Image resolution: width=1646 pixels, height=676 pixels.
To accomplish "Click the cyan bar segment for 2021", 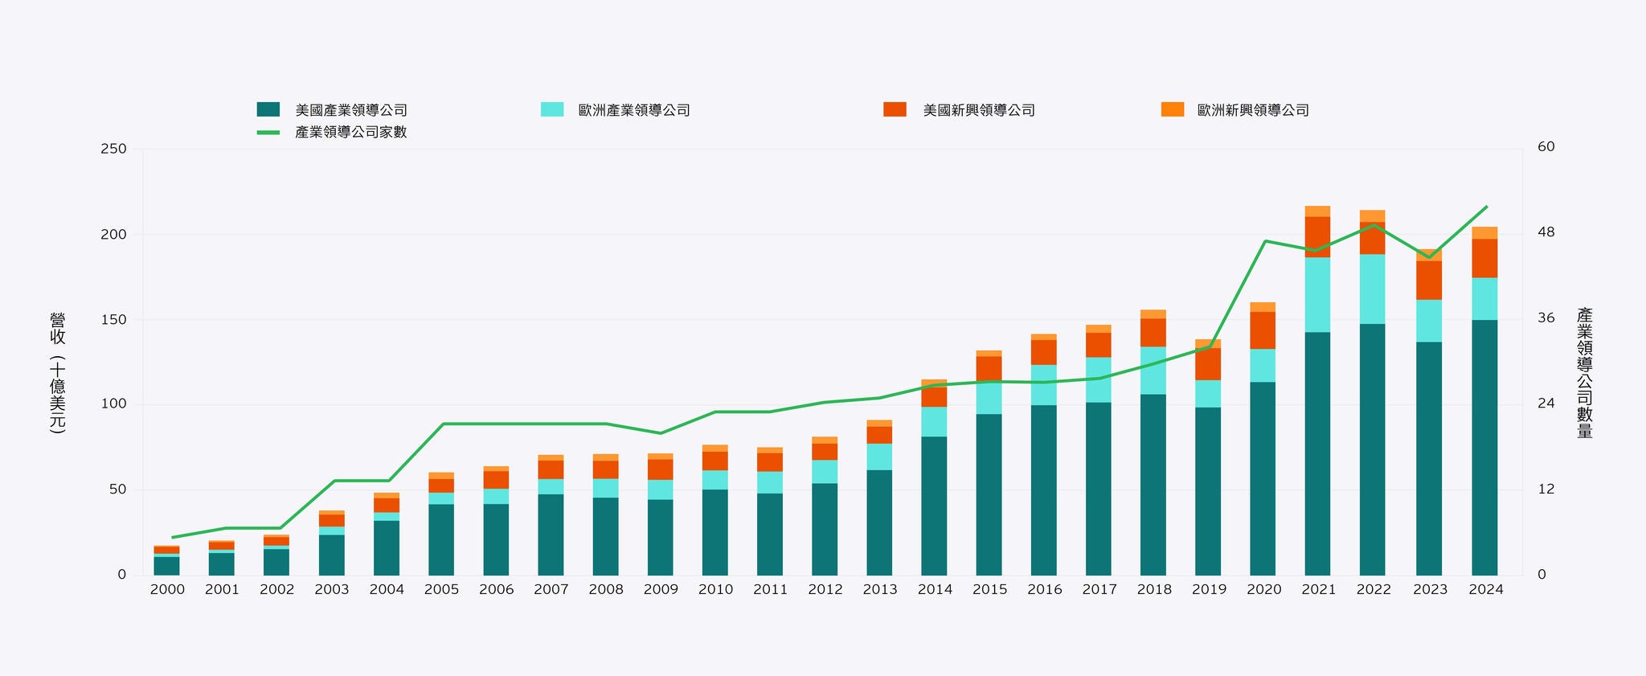I will 1317,295.
